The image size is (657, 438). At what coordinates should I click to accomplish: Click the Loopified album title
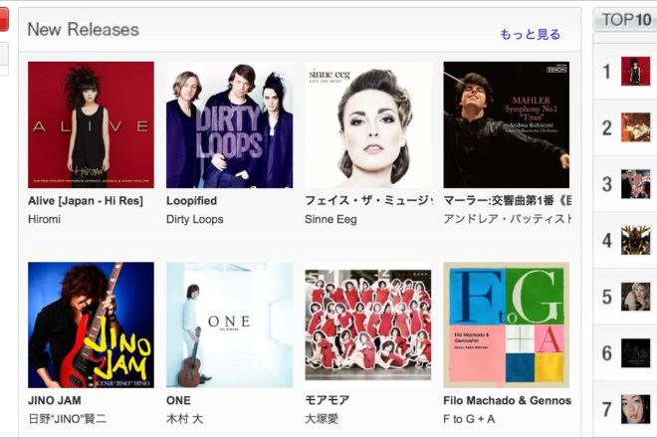tap(191, 201)
